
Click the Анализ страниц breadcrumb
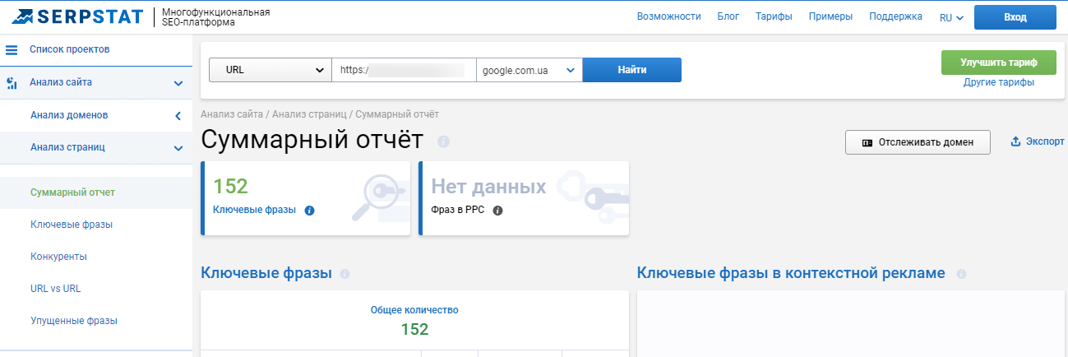tap(309, 114)
